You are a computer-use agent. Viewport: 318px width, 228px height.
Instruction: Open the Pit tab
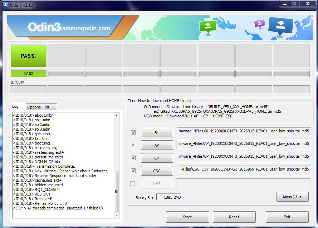(x=50, y=107)
